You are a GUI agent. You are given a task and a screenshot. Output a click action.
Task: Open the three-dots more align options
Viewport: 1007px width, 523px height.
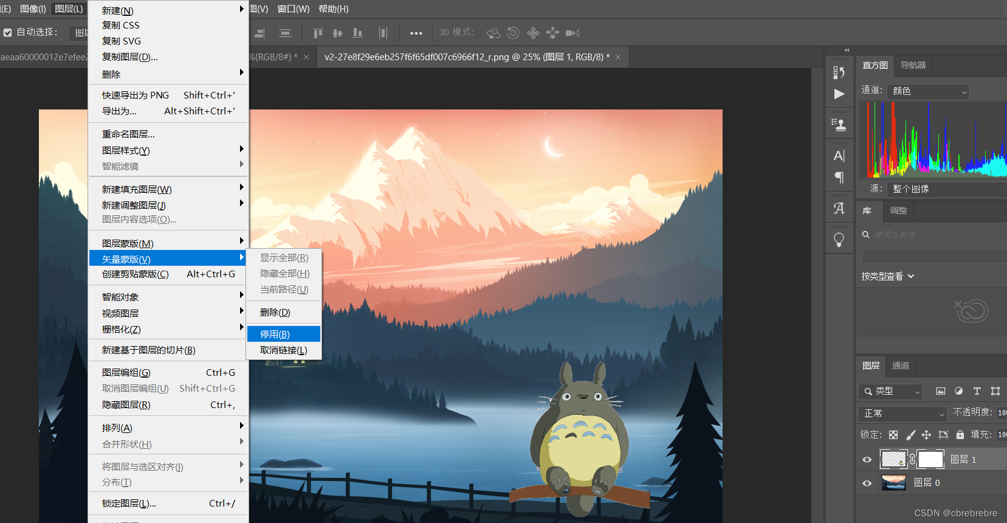click(416, 33)
